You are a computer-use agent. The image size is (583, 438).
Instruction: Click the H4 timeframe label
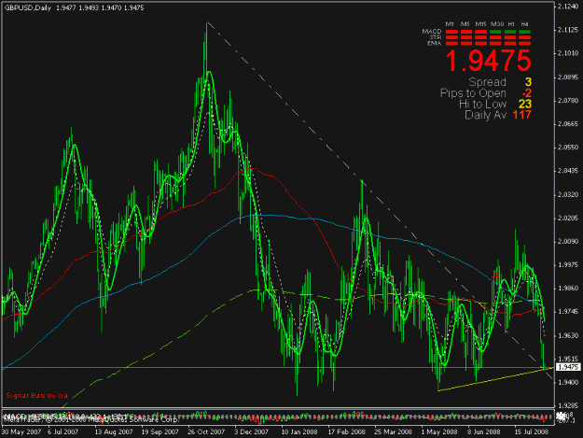click(524, 24)
